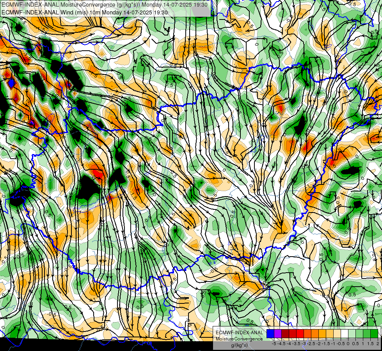
Task: Click the blue legend swatch left of -5
Action: (x=270, y=334)
